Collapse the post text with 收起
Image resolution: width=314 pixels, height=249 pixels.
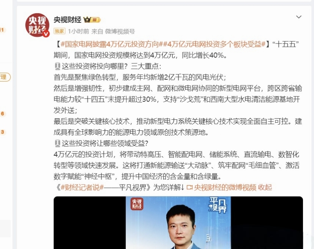(265, 187)
